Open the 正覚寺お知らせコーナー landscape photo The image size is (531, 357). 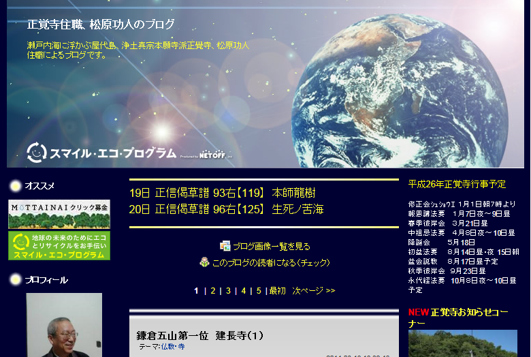463,343
